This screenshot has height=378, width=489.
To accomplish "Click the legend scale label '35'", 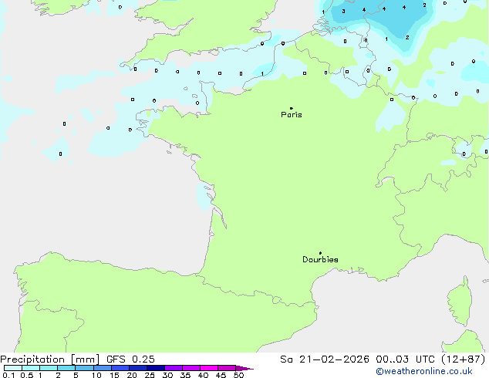I will (185, 375).
